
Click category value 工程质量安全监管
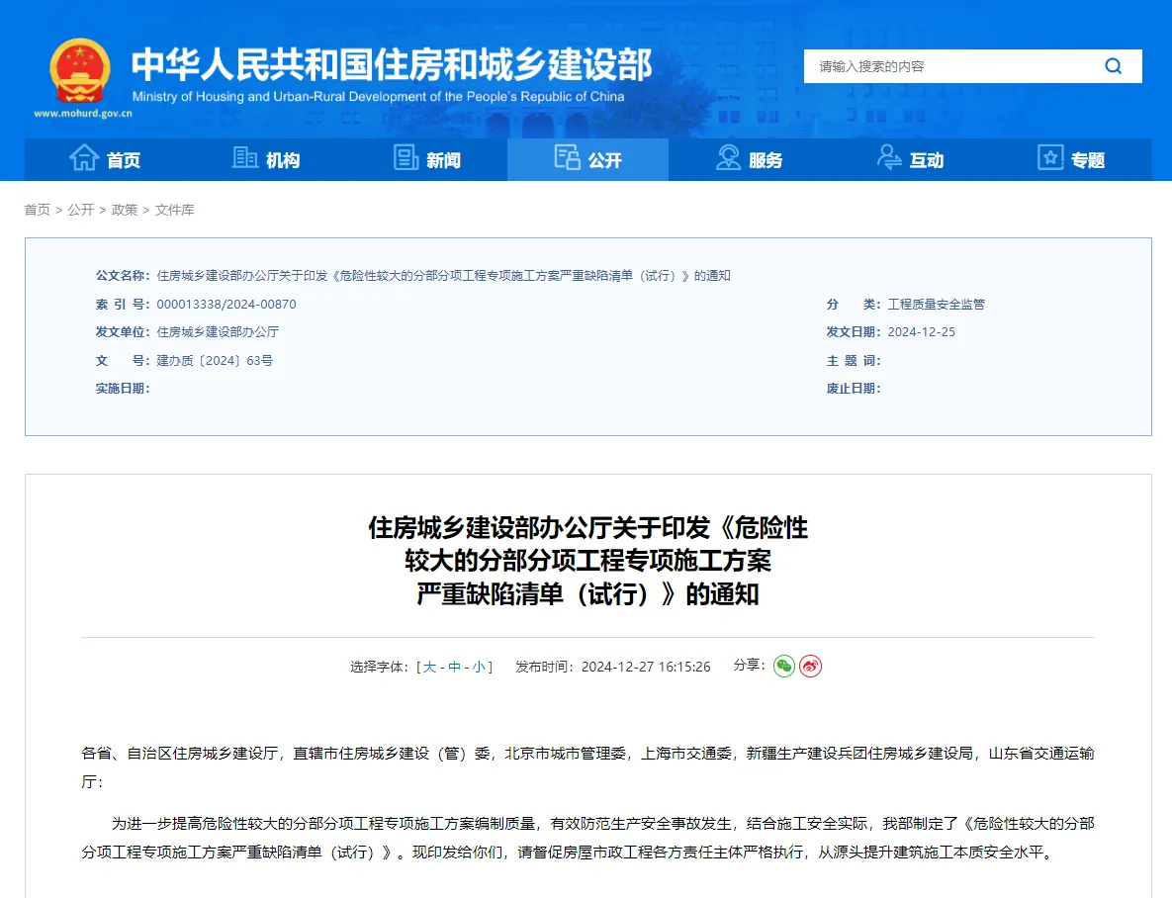(x=936, y=305)
